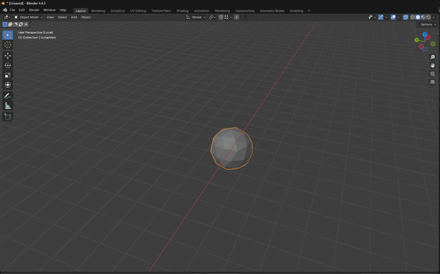Open Global transform orientation dropdown
This screenshot has width=440, height=274.
pos(196,17)
